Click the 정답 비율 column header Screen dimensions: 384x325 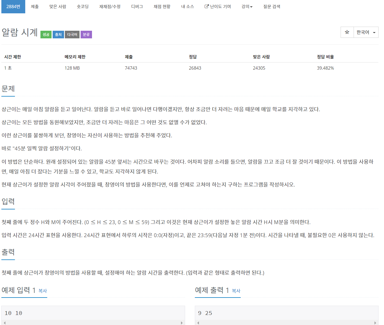click(x=325, y=57)
